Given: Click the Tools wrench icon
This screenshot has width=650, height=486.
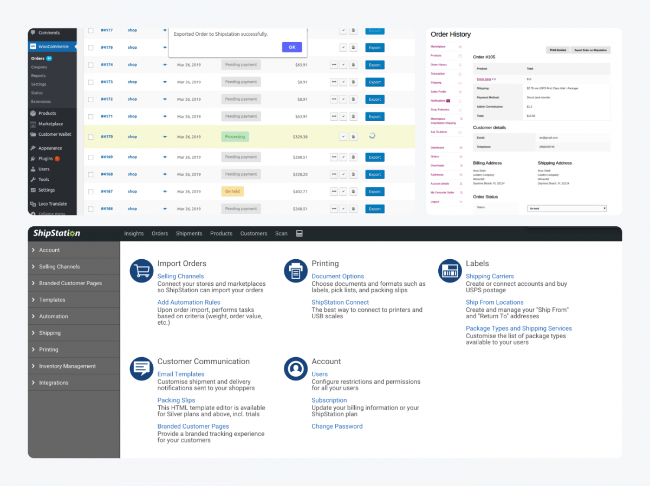Looking at the screenshot, I should [33, 179].
